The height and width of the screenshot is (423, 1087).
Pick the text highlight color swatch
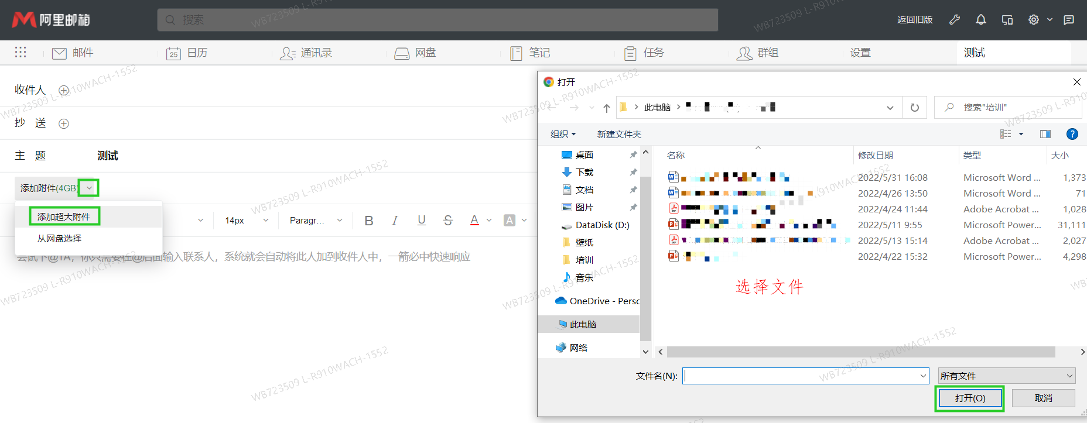[510, 221]
